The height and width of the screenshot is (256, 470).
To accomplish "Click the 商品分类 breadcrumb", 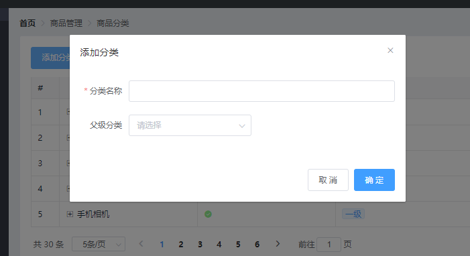I will (x=113, y=23).
